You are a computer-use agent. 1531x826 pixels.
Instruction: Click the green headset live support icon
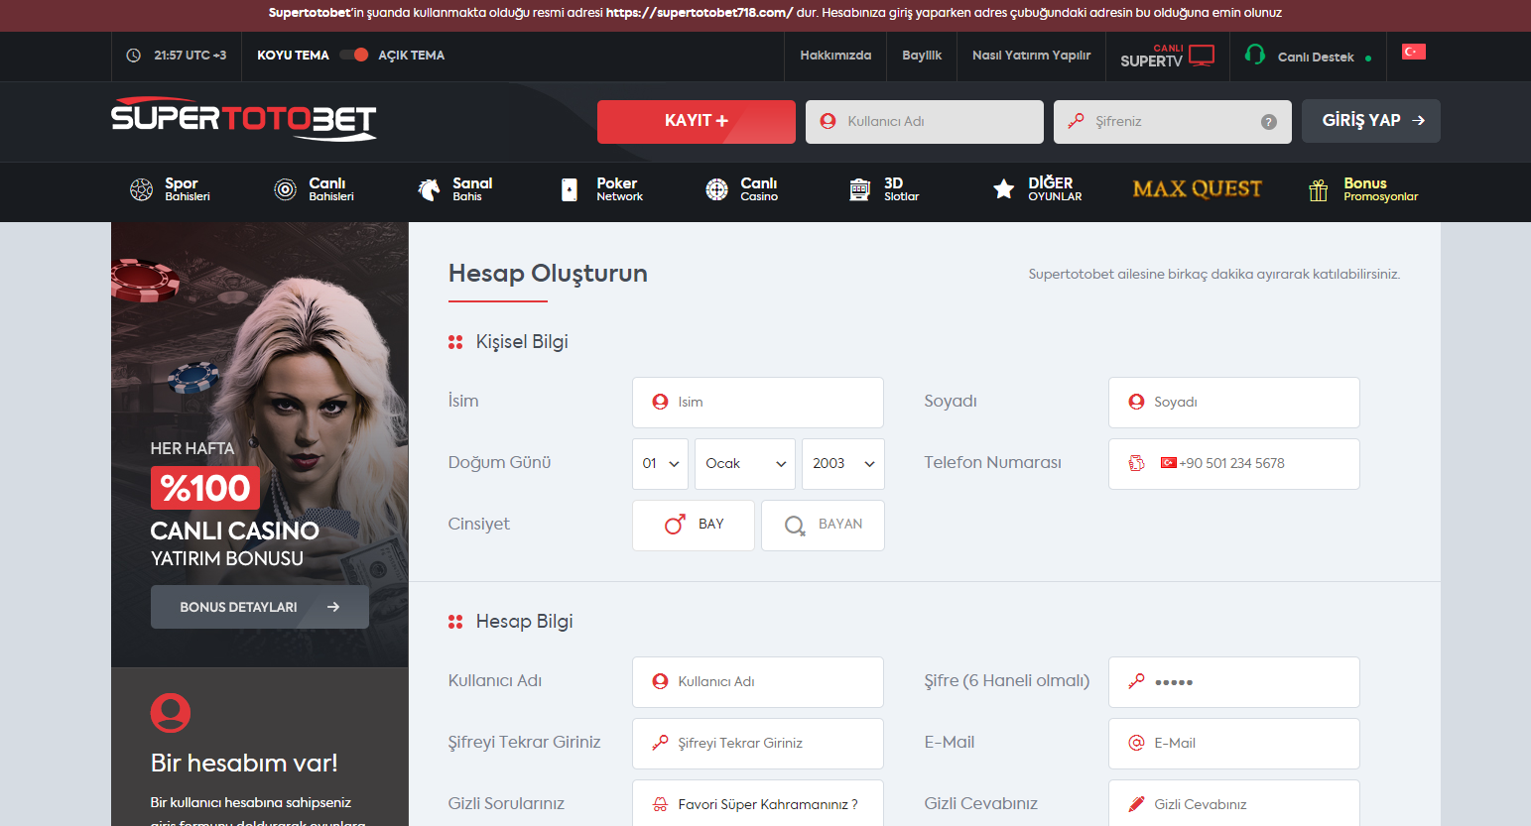pyautogui.click(x=1255, y=55)
